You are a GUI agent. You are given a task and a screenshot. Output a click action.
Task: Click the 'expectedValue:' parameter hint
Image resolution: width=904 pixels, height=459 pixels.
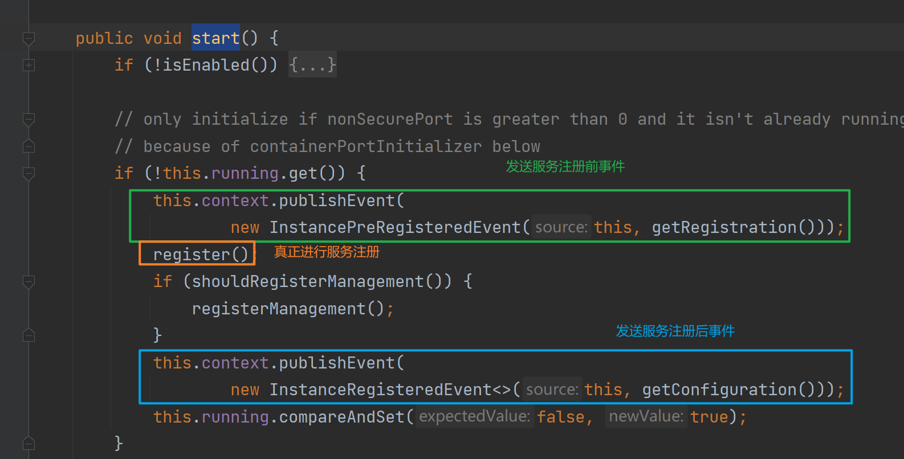click(x=474, y=416)
